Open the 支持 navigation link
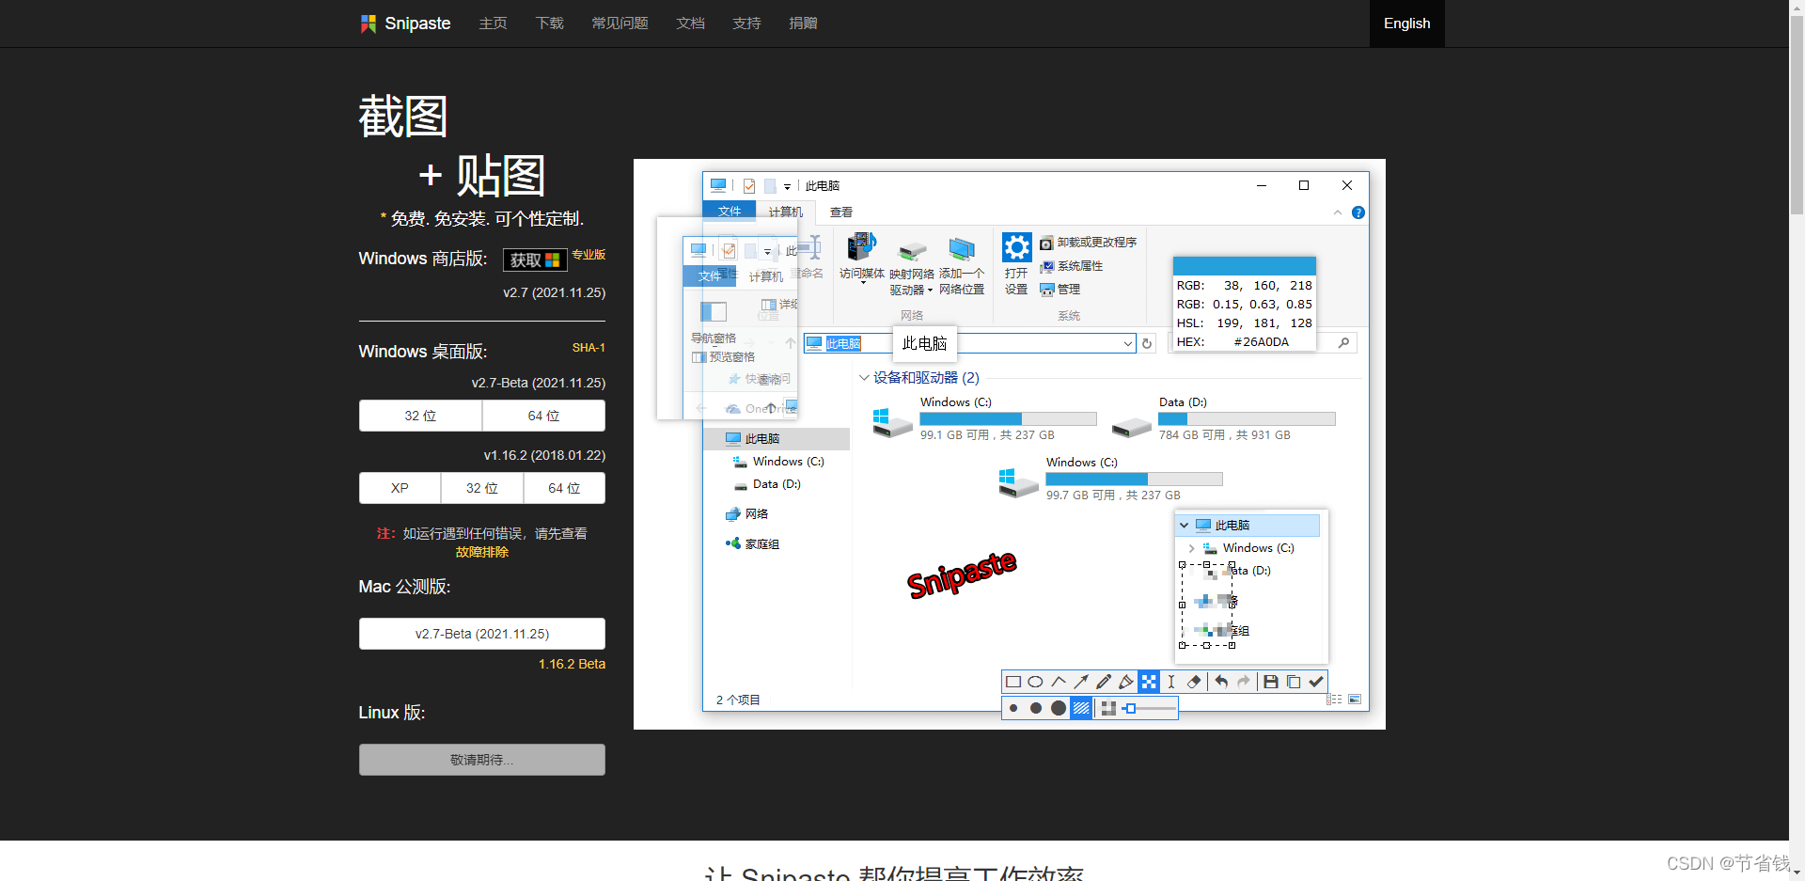This screenshot has height=881, width=1805. point(747,24)
